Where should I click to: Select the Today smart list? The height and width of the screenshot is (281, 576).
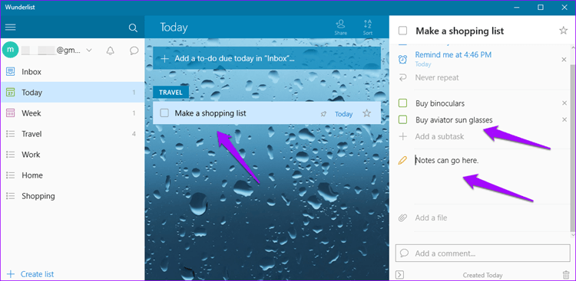[72, 93]
